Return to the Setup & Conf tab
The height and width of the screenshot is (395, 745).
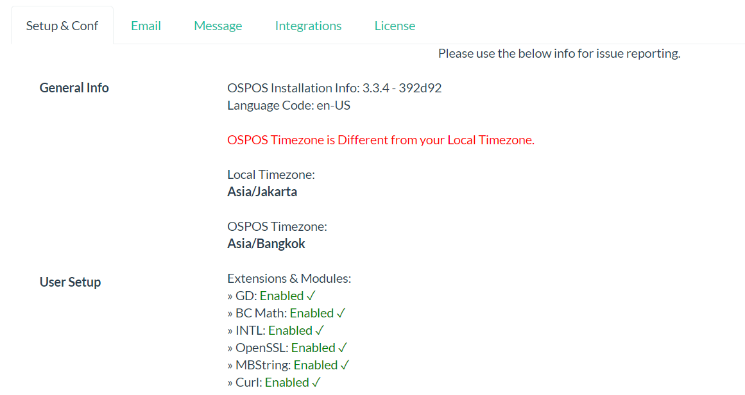pyautogui.click(x=62, y=25)
